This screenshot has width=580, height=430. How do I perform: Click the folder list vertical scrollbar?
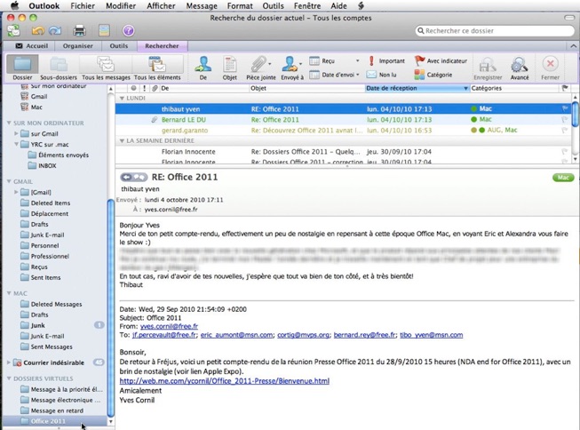111,307
